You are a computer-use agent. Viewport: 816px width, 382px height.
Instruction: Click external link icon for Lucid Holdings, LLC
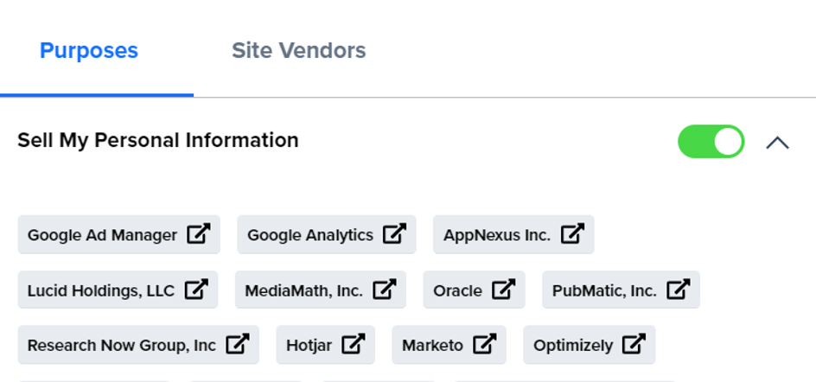pyautogui.click(x=196, y=290)
